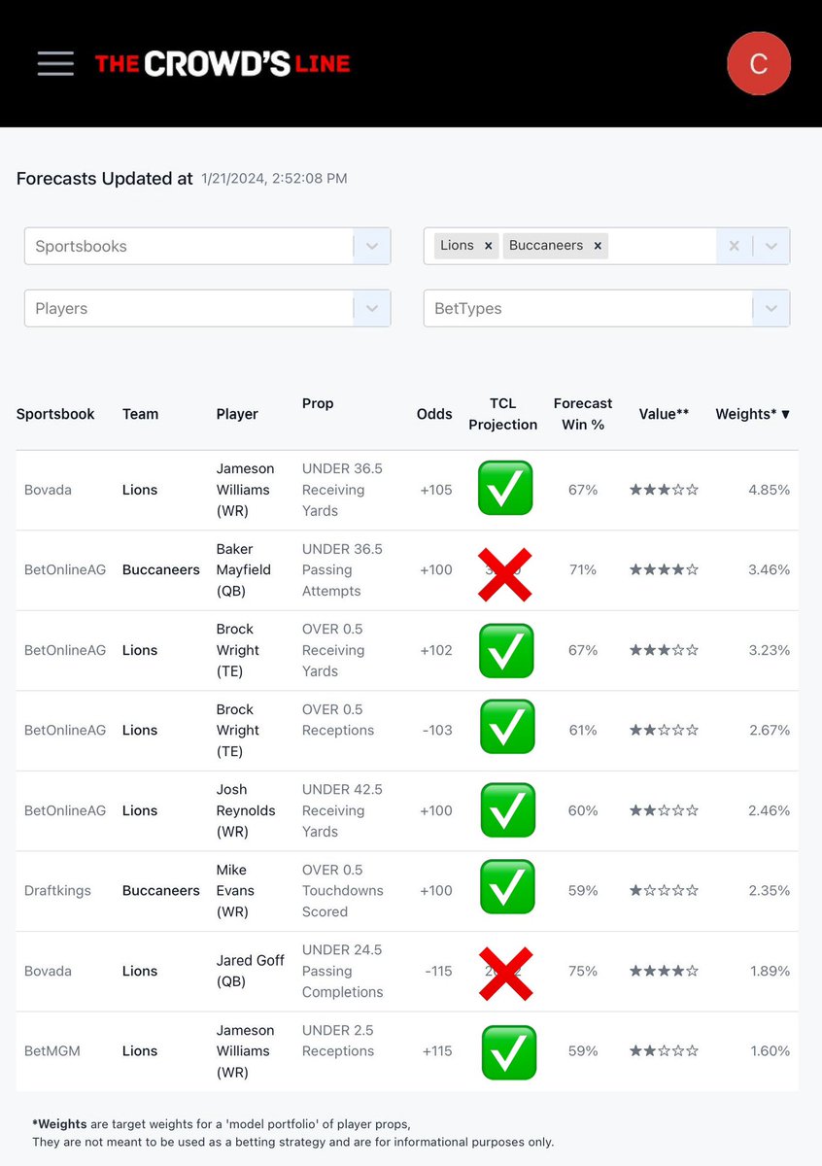The width and height of the screenshot is (822, 1166).
Task: Select odds value +115
Action: [x=436, y=1051]
